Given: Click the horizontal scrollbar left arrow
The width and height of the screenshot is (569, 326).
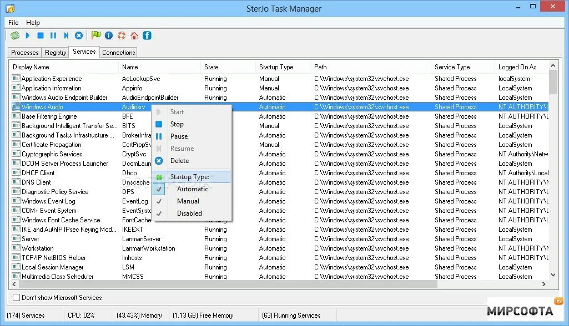Looking at the screenshot, I should point(14,284).
